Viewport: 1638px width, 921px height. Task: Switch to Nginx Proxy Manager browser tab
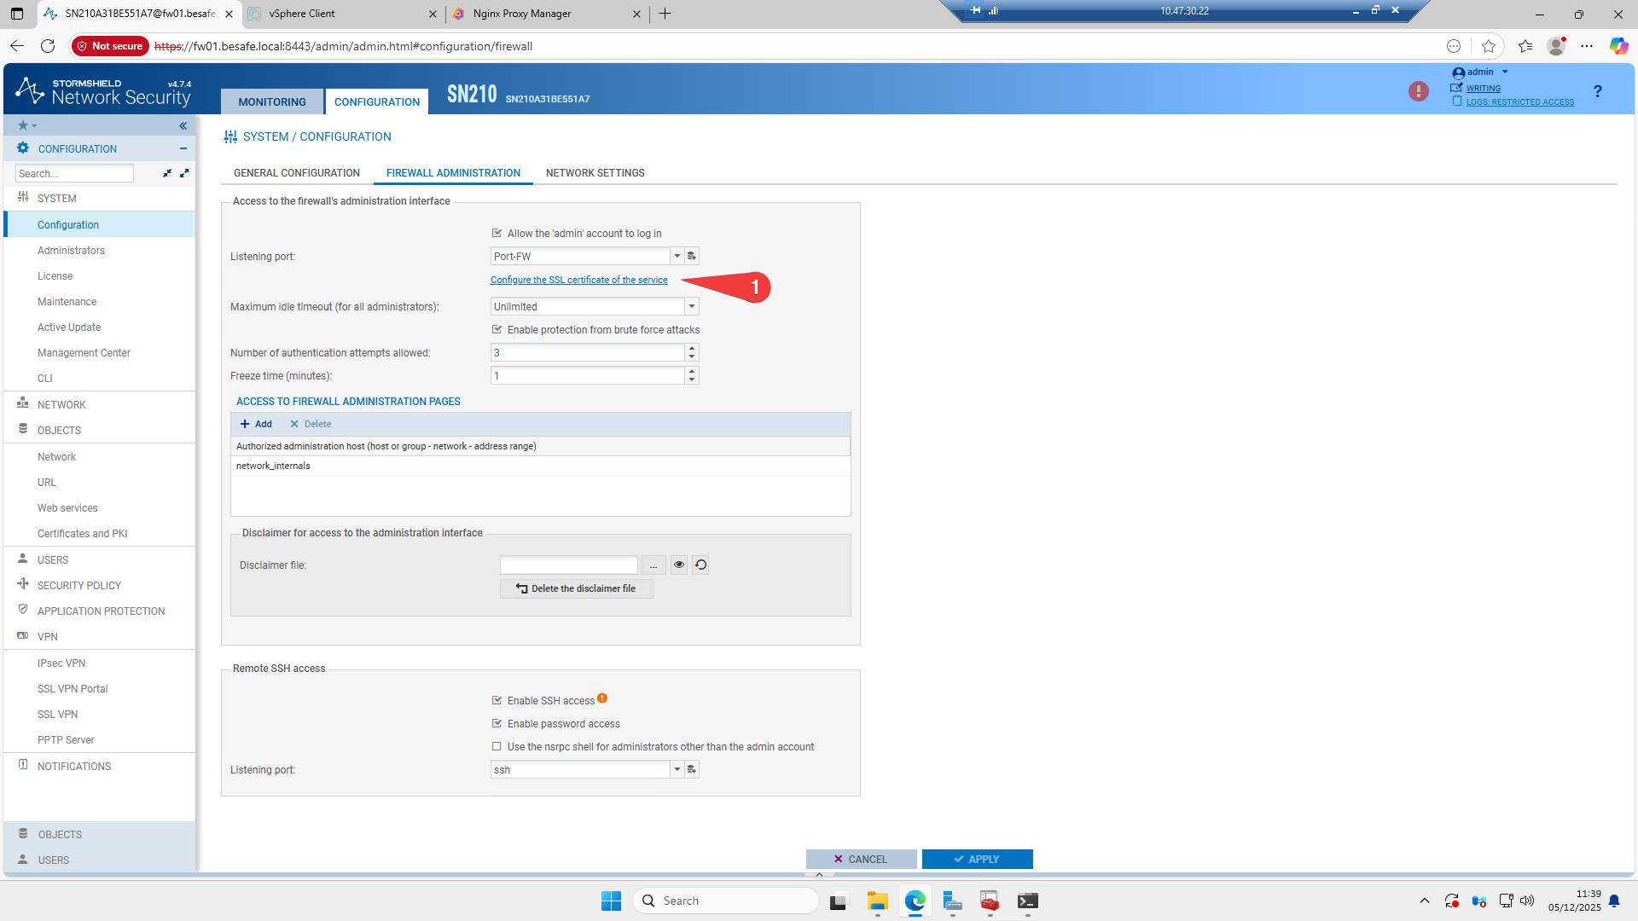point(547,14)
